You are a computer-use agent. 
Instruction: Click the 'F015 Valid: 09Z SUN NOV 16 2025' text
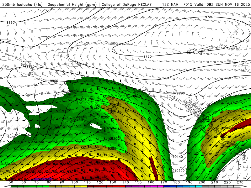216,4
